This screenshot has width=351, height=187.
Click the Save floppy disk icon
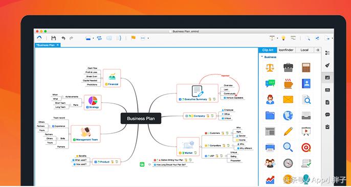click(x=54, y=38)
